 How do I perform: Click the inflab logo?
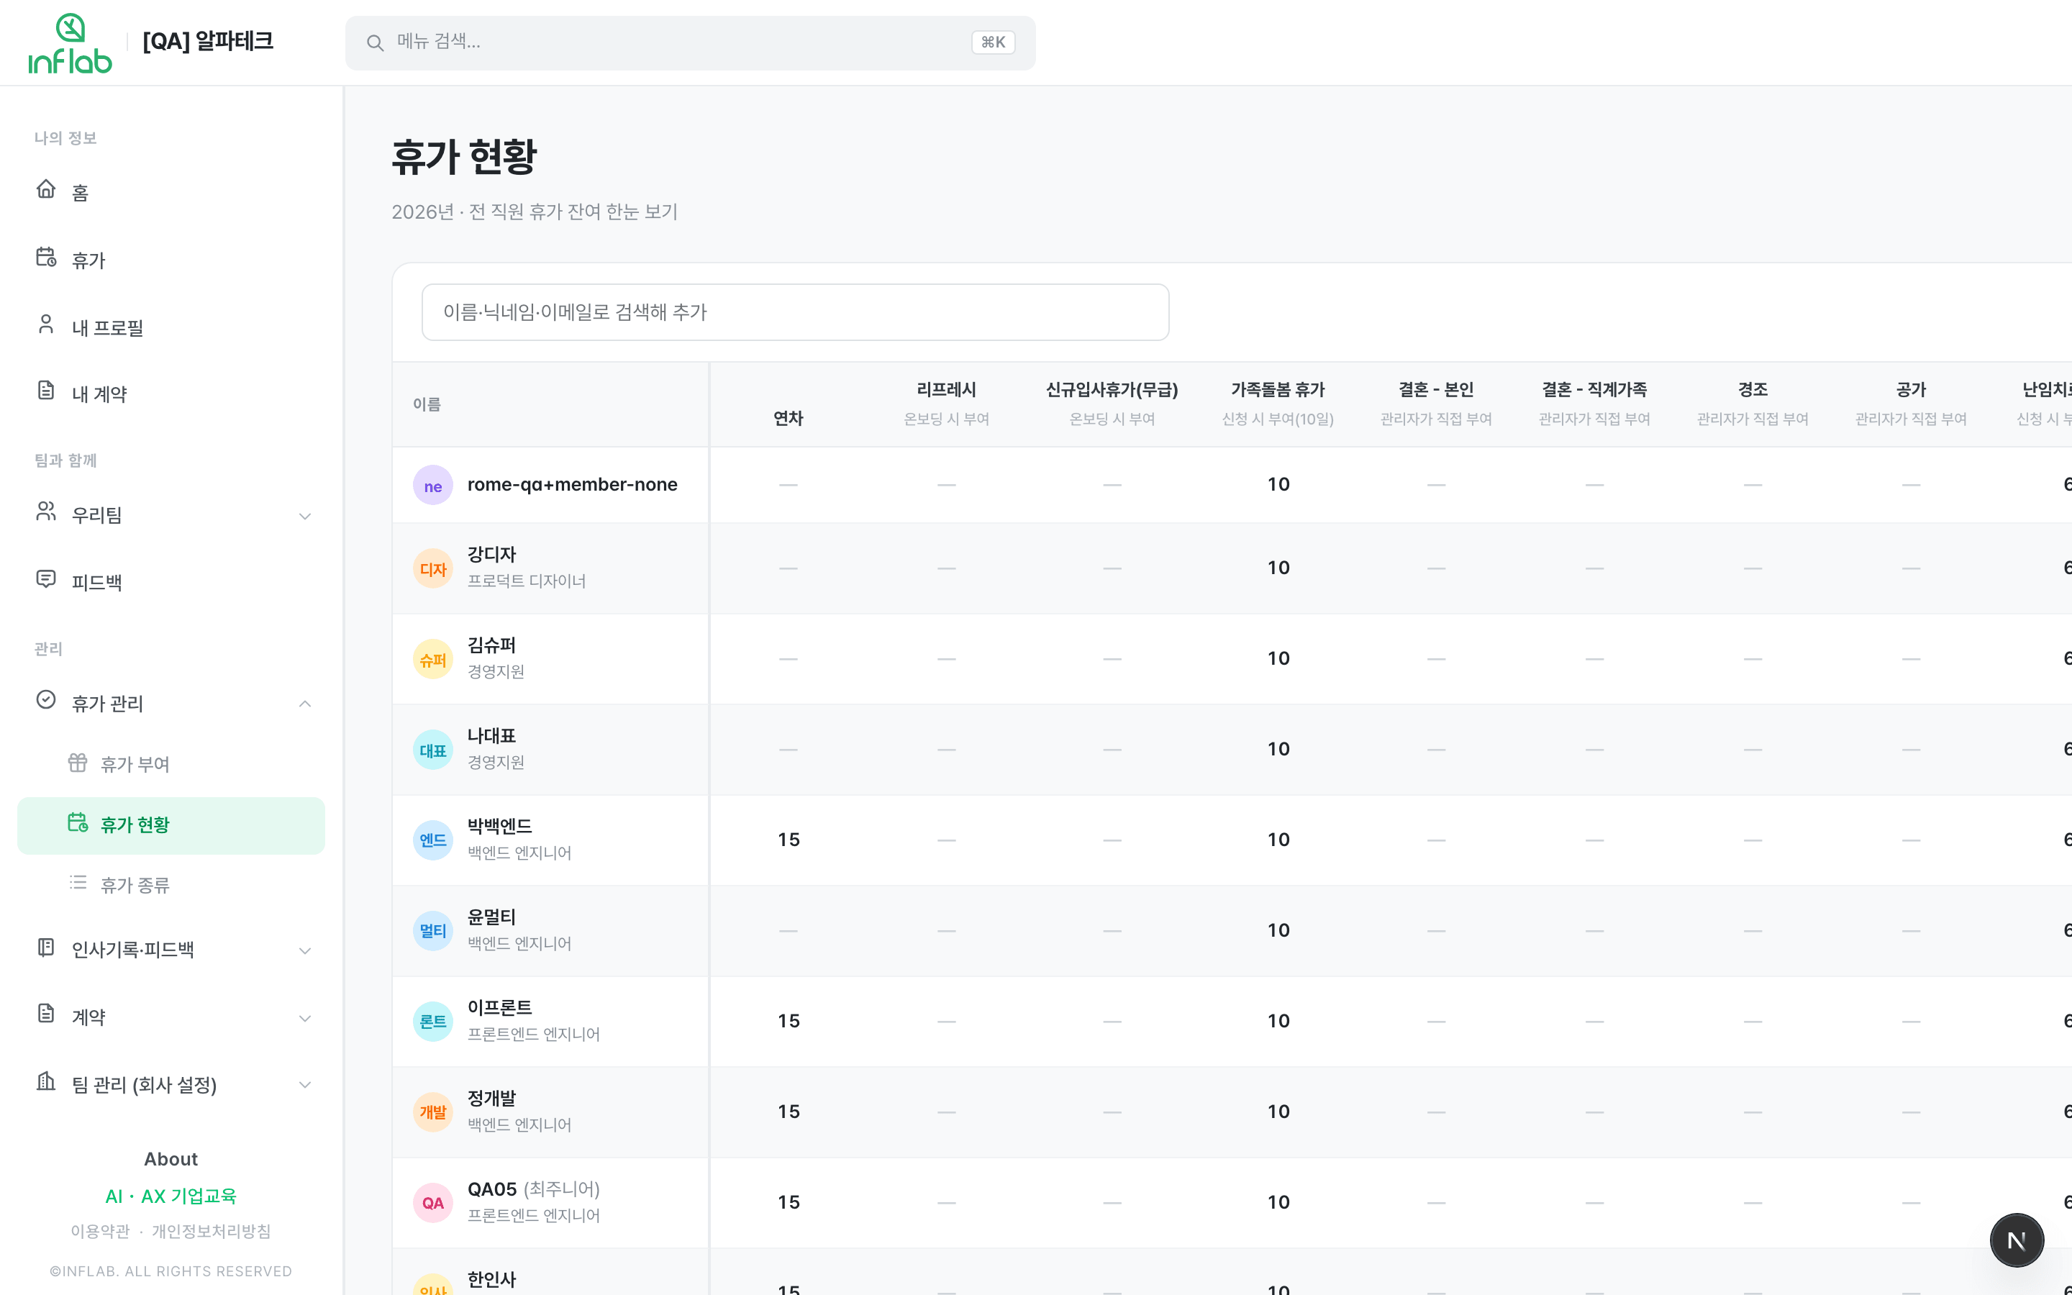[71, 43]
